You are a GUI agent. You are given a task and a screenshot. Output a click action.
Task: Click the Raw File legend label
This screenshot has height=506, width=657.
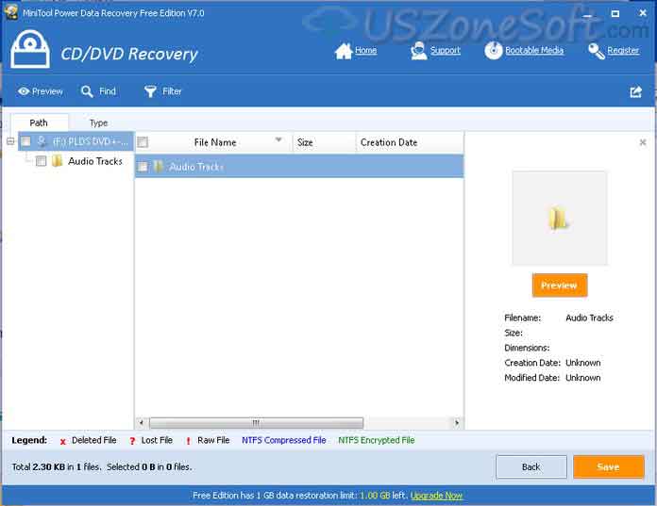click(x=213, y=440)
